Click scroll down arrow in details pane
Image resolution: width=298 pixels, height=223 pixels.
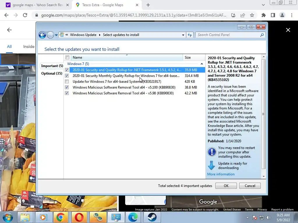tap(263, 176)
